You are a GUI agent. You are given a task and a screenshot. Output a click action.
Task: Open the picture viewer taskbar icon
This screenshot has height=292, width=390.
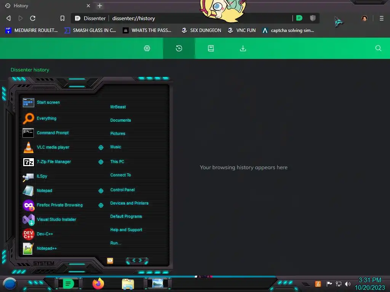[158, 283]
